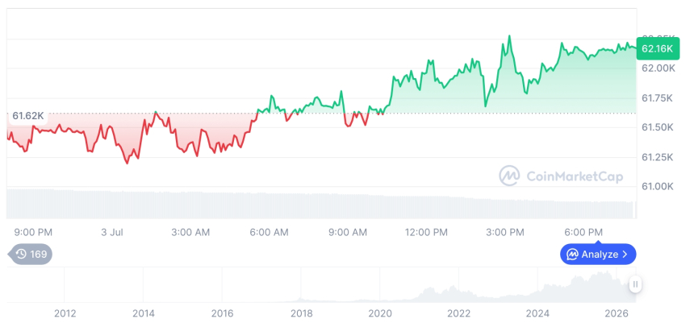Grab the range slider pause handle
Image resolution: width=694 pixels, height=323 pixels.
pos(635,284)
